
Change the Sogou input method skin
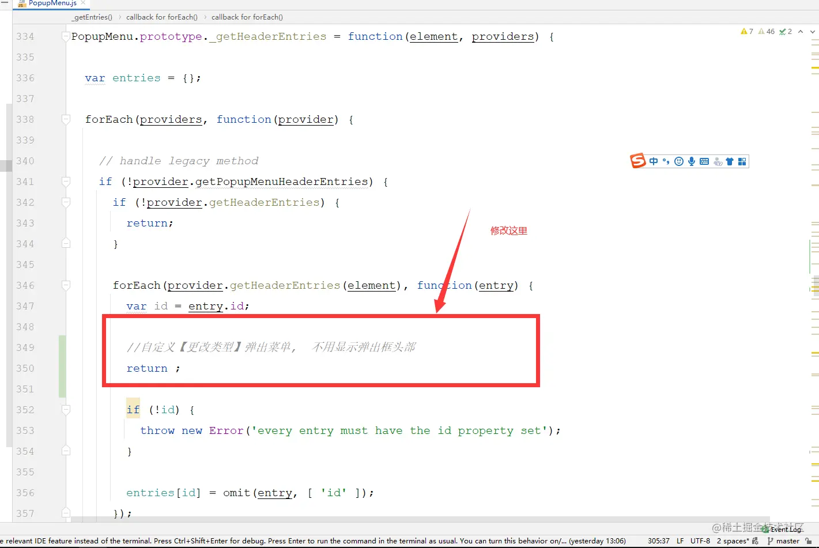pos(730,161)
